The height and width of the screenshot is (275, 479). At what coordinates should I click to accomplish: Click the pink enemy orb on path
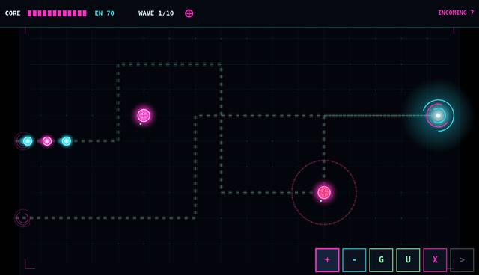(47, 141)
